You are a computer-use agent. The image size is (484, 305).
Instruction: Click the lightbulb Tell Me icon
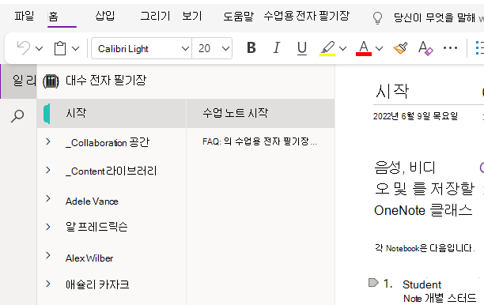point(377,18)
